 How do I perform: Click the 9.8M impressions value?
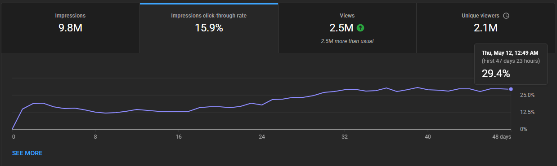point(70,28)
